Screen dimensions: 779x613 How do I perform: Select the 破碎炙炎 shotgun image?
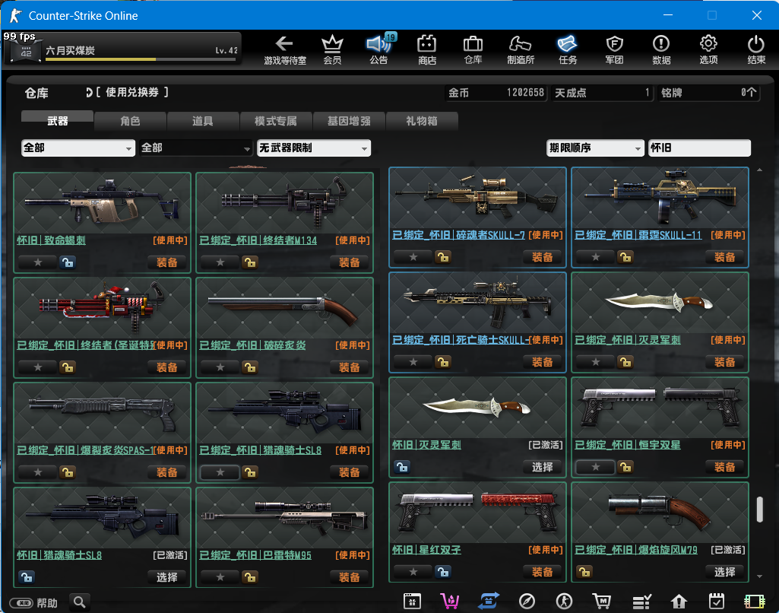click(285, 308)
